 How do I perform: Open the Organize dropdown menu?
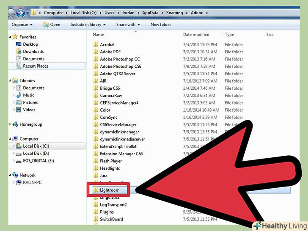point(22,25)
